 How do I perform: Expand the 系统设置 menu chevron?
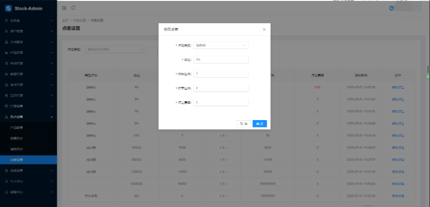coord(51,170)
